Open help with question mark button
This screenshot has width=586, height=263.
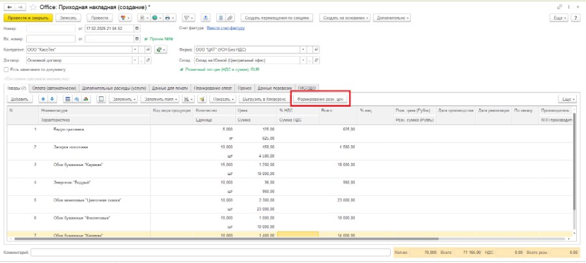coord(576,18)
